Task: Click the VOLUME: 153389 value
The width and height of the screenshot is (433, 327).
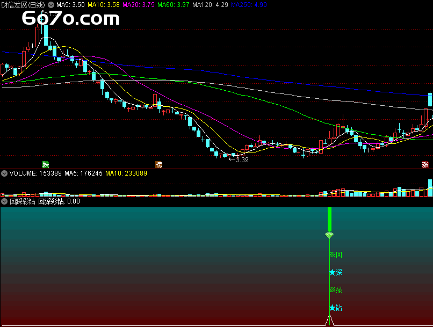Action: [35, 173]
